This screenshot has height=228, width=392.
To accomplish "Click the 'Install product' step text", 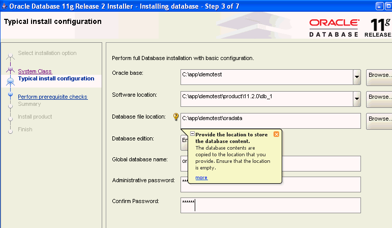I will 35,117.
